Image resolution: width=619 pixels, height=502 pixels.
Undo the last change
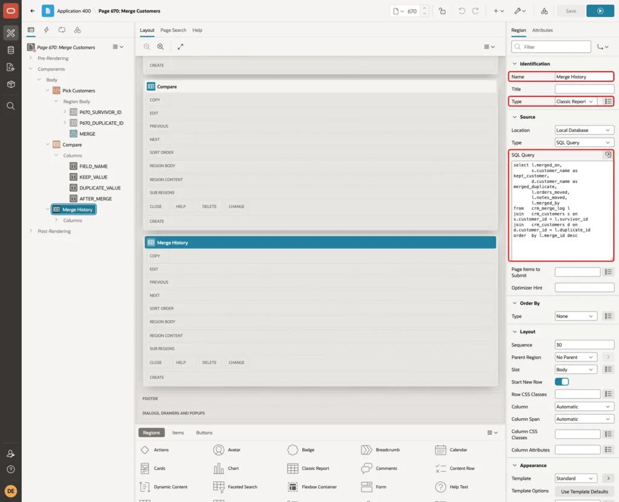point(461,11)
